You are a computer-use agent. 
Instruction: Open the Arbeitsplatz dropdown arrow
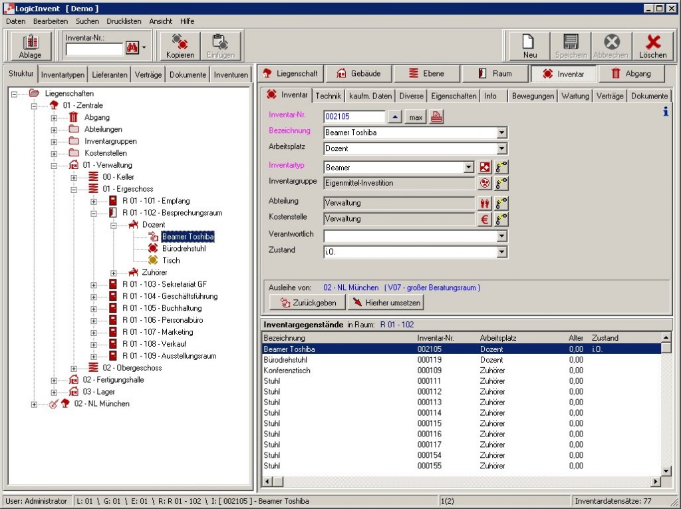502,149
